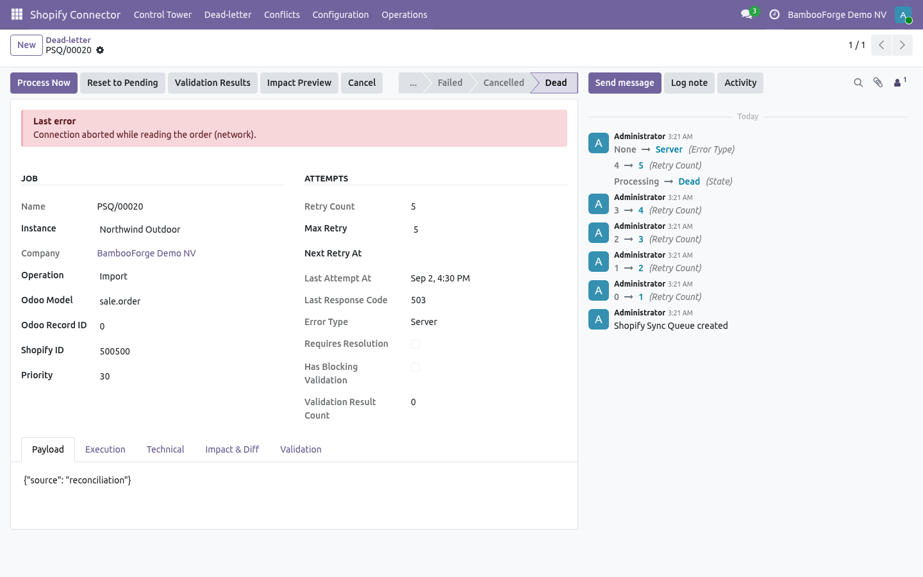The image size is (923, 577).
Task: Schedule an Activity
Action: pyautogui.click(x=740, y=83)
